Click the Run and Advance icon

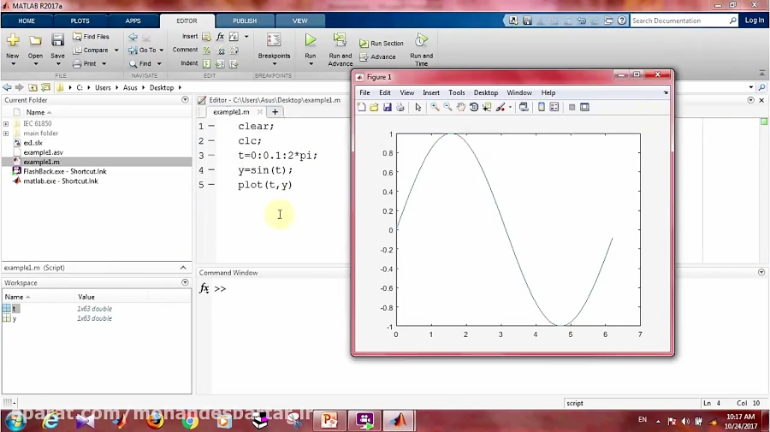click(340, 40)
